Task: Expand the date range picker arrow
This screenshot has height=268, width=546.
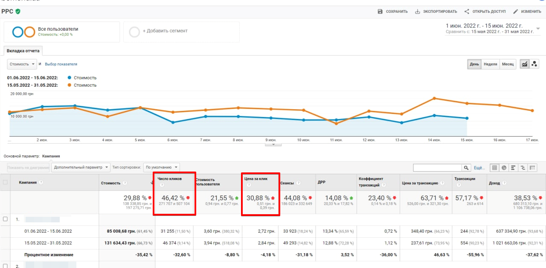Action: click(538, 29)
